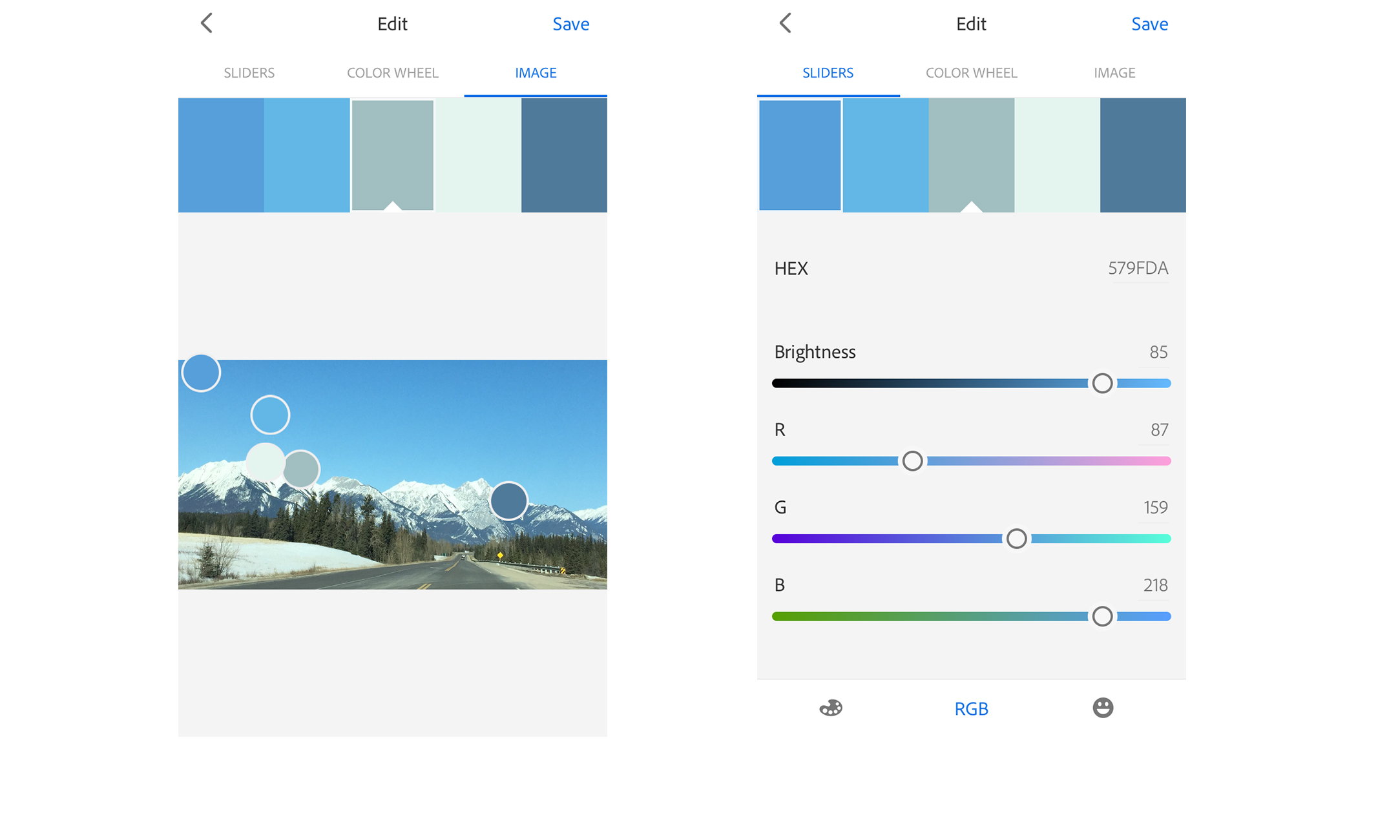Image resolution: width=1378 pixels, height=826 pixels.
Task: Switch to COLOR WHEEL tab in right panel
Action: (971, 73)
